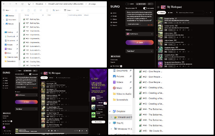This screenshot has height=136, width=215.
Task: Open the v4.5 version dropdown above the Sustain the Vibe list
Action: pos(150,4)
